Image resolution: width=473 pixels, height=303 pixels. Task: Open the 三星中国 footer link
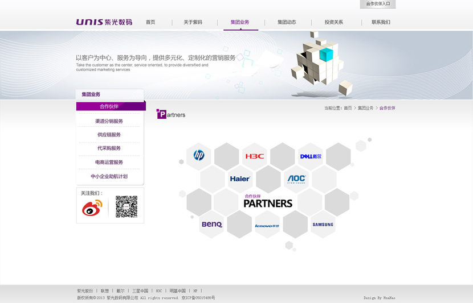click(x=140, y=290)
